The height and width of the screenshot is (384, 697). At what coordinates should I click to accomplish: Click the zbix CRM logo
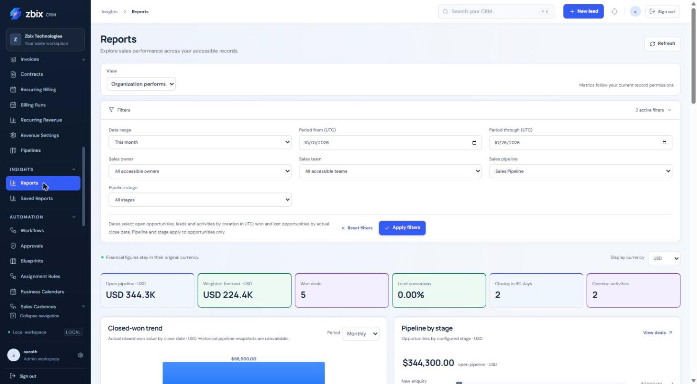33,14
